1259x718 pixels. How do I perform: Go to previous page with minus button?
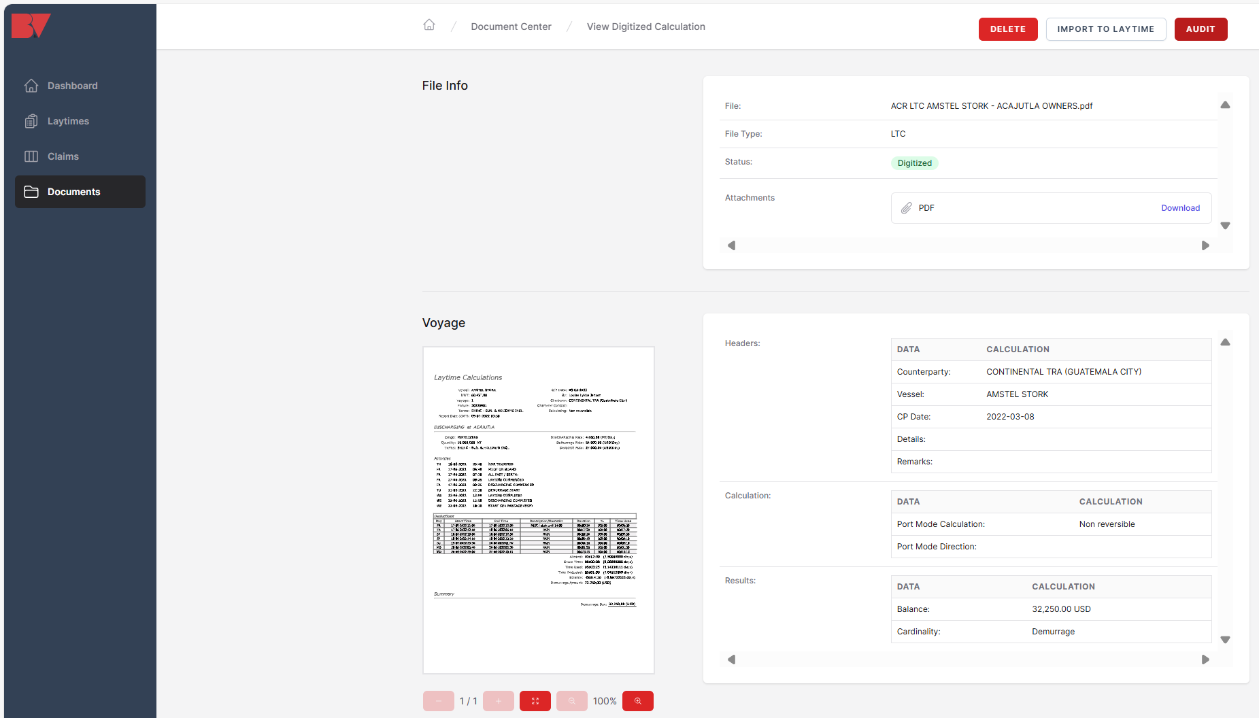pyautogui.click(x=439, y=701)
